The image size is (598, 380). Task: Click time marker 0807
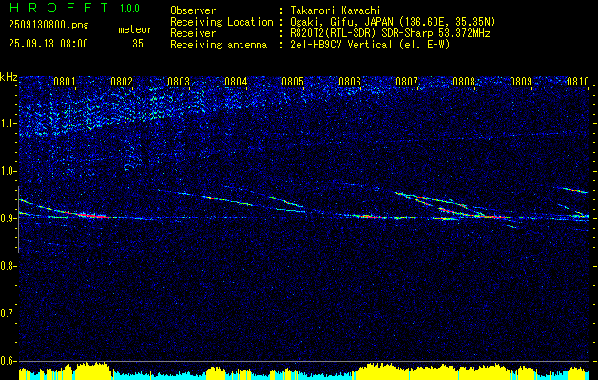[407, 81]
